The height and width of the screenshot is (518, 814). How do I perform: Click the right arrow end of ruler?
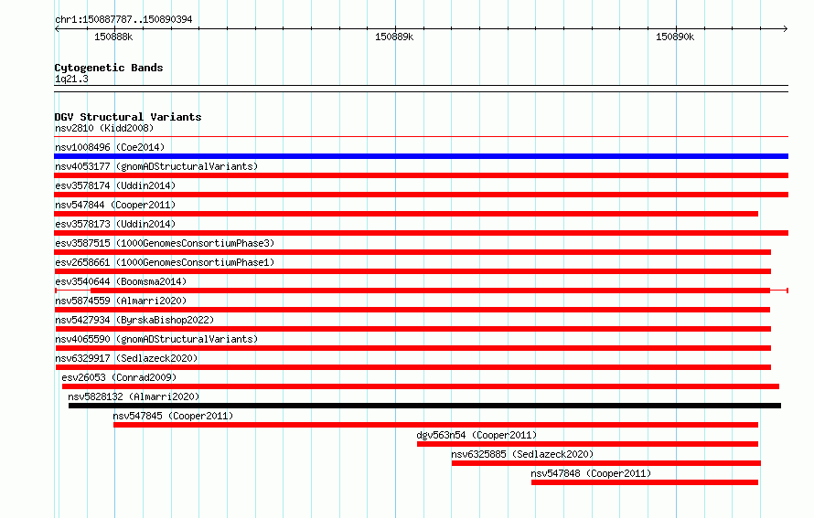[786, 28]
